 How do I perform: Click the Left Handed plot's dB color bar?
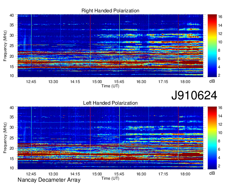point(212,138)
